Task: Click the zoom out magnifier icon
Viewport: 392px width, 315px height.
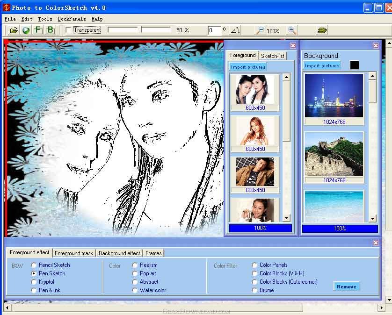Action: [x=260, y=30]
